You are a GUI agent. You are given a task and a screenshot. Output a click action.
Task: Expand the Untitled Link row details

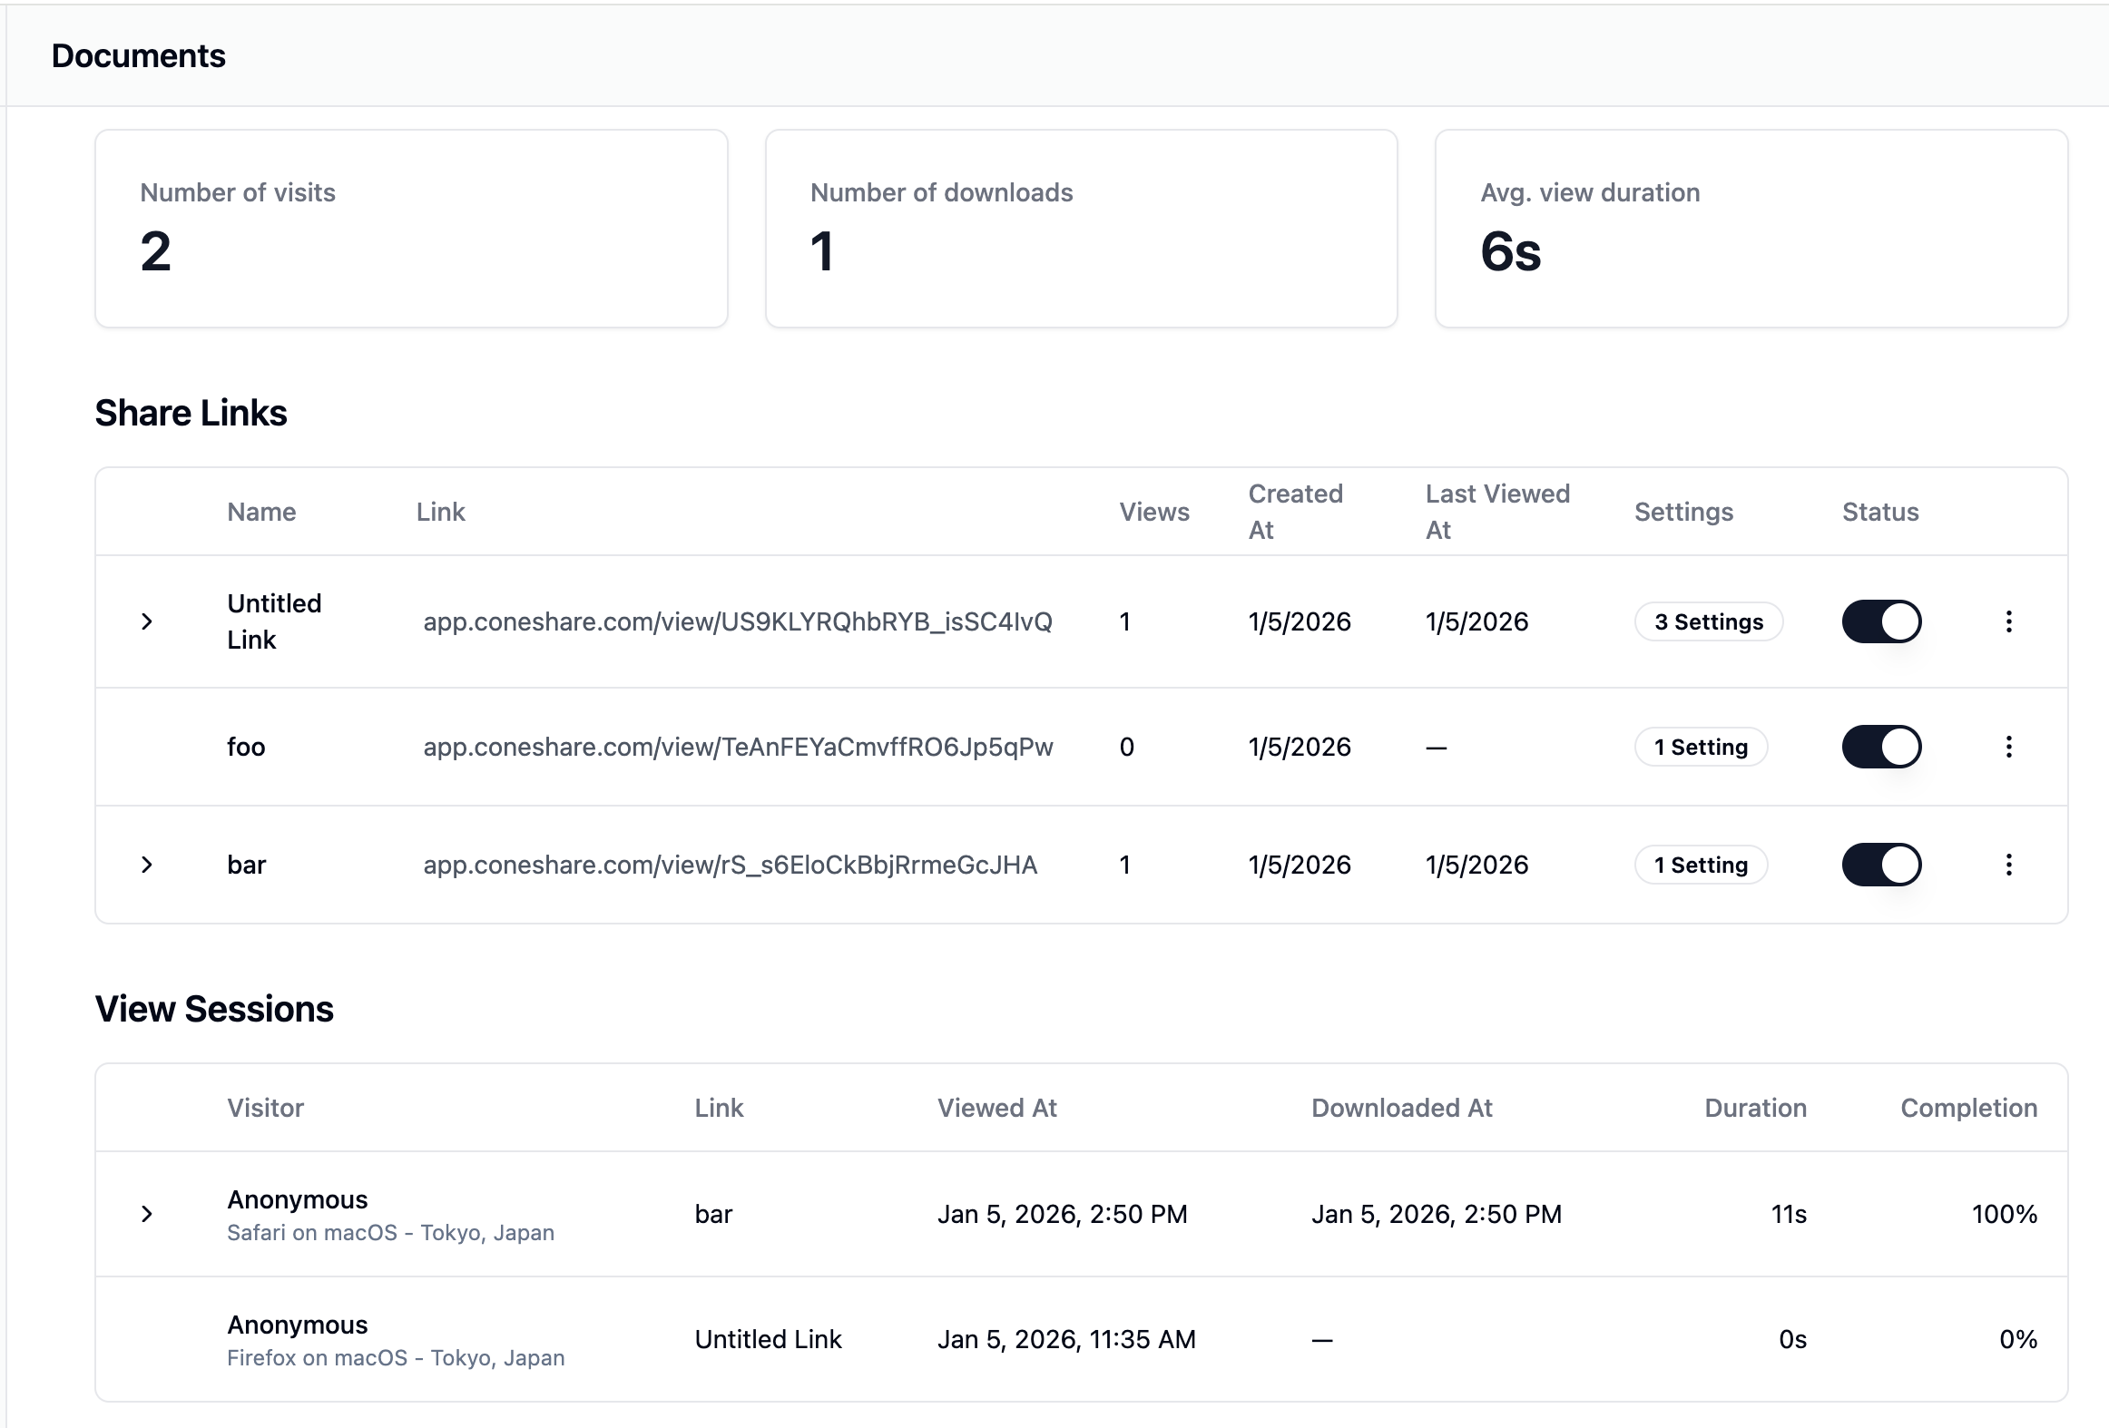pos(148,621)
